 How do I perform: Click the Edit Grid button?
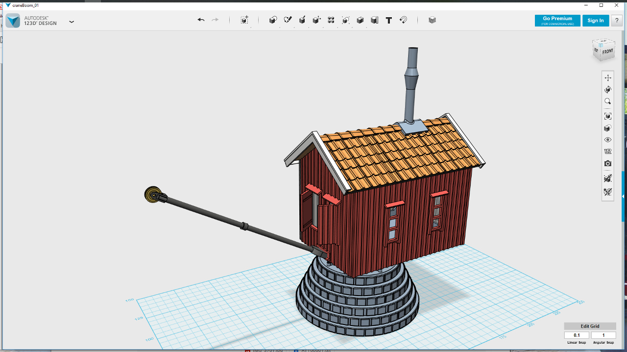590,326
